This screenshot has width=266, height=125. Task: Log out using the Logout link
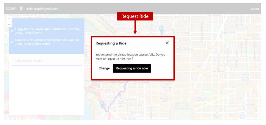(x=254, y=9)
